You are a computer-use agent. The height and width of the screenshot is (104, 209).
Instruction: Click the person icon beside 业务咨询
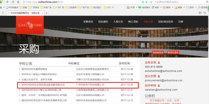click(159, 62)
